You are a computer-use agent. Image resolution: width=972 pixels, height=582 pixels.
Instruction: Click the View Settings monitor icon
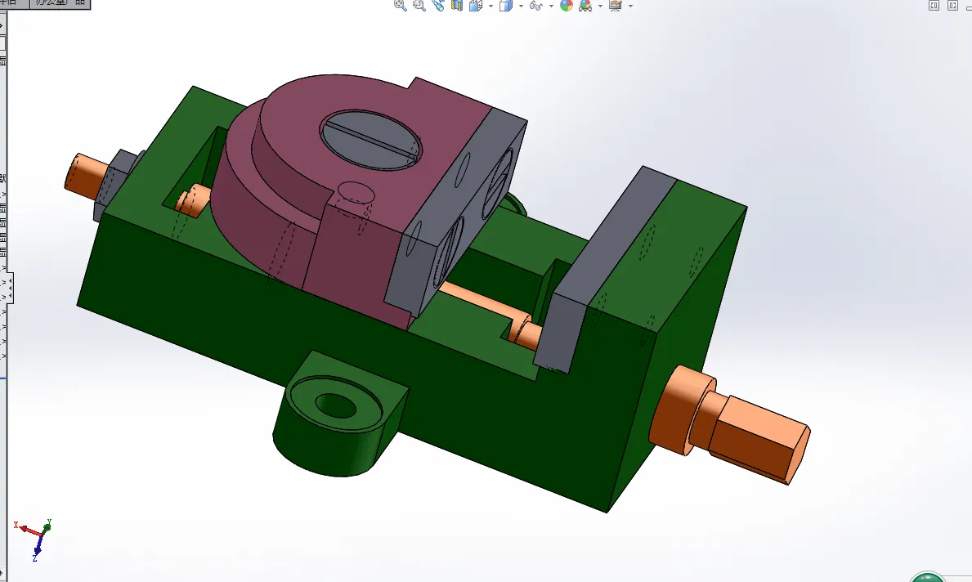[616, 6]
